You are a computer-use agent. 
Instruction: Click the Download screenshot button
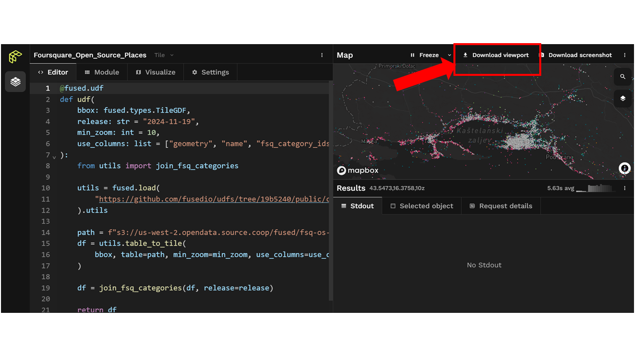(x=575, y=55)
